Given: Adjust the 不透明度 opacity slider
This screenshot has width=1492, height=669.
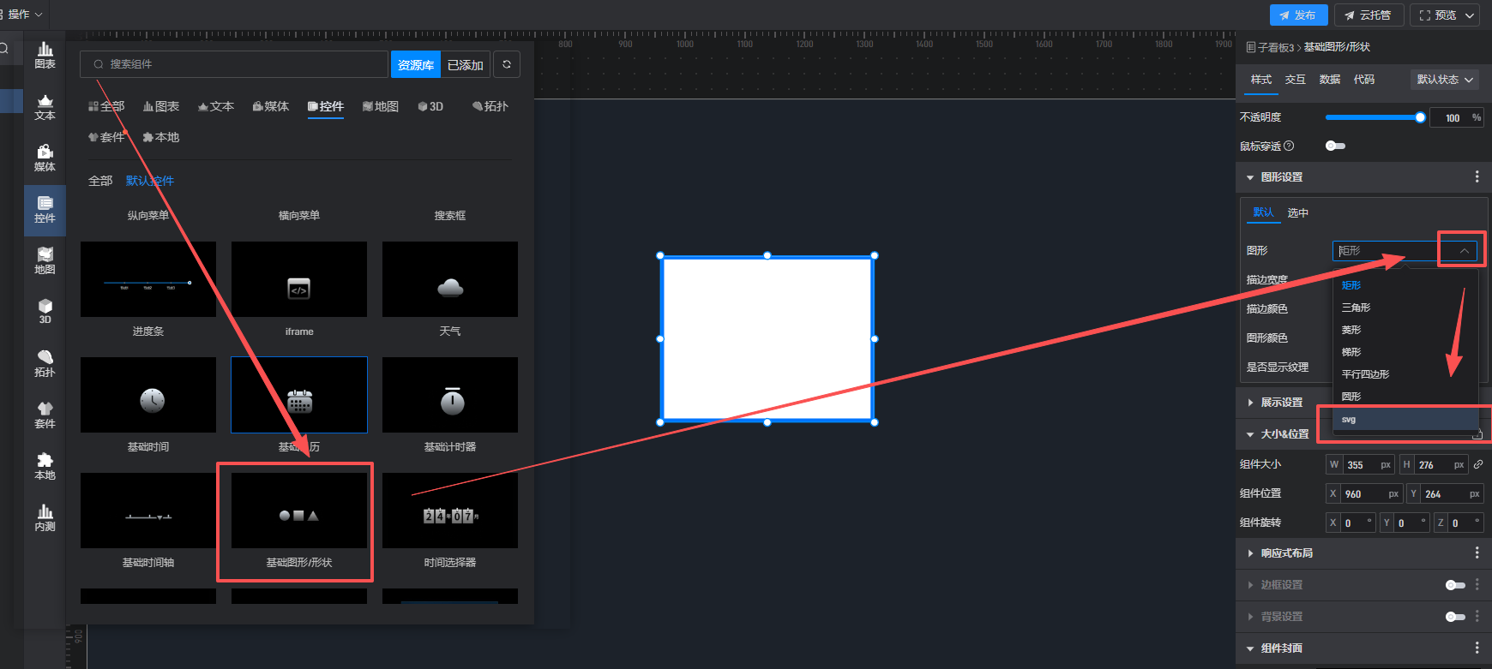Looking at the screenshot, I should pyautogui.click(x=1374, y=117).
